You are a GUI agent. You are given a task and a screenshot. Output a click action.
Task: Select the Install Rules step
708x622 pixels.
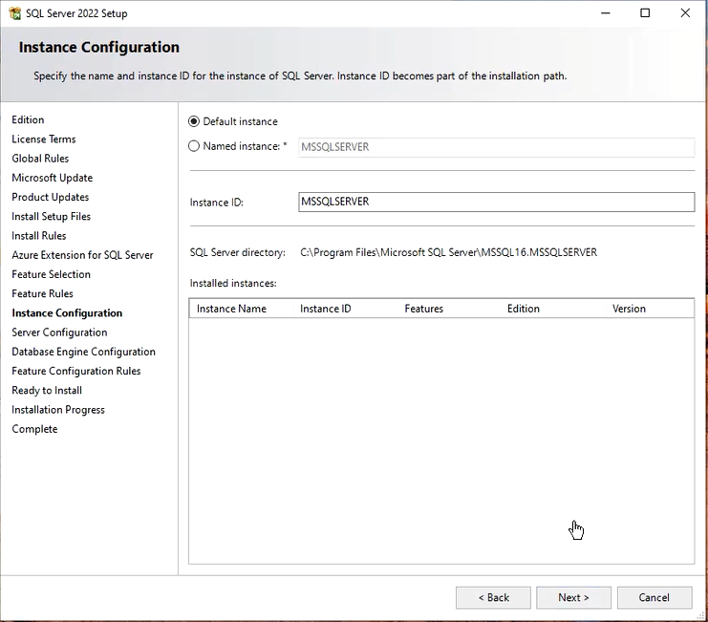[x=39, y=236]
